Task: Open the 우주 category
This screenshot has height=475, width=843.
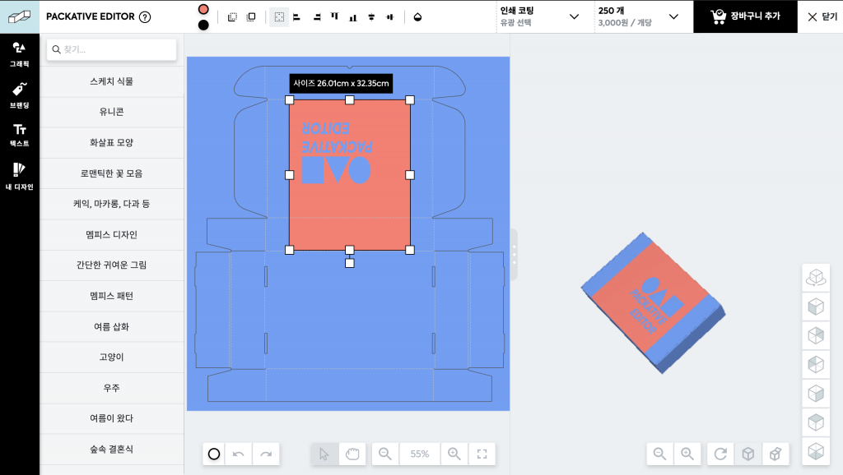Action: coord(111,388)
